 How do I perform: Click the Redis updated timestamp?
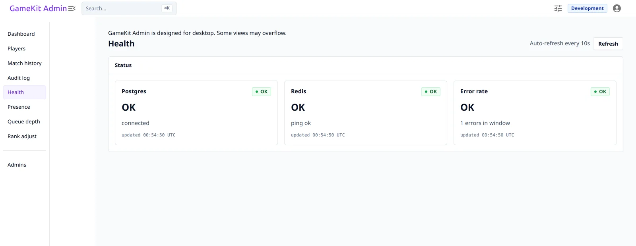[x=318, y=135]
